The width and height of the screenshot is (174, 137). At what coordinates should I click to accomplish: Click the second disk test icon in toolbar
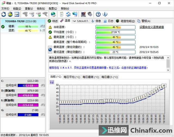click(x=32, y=14)
